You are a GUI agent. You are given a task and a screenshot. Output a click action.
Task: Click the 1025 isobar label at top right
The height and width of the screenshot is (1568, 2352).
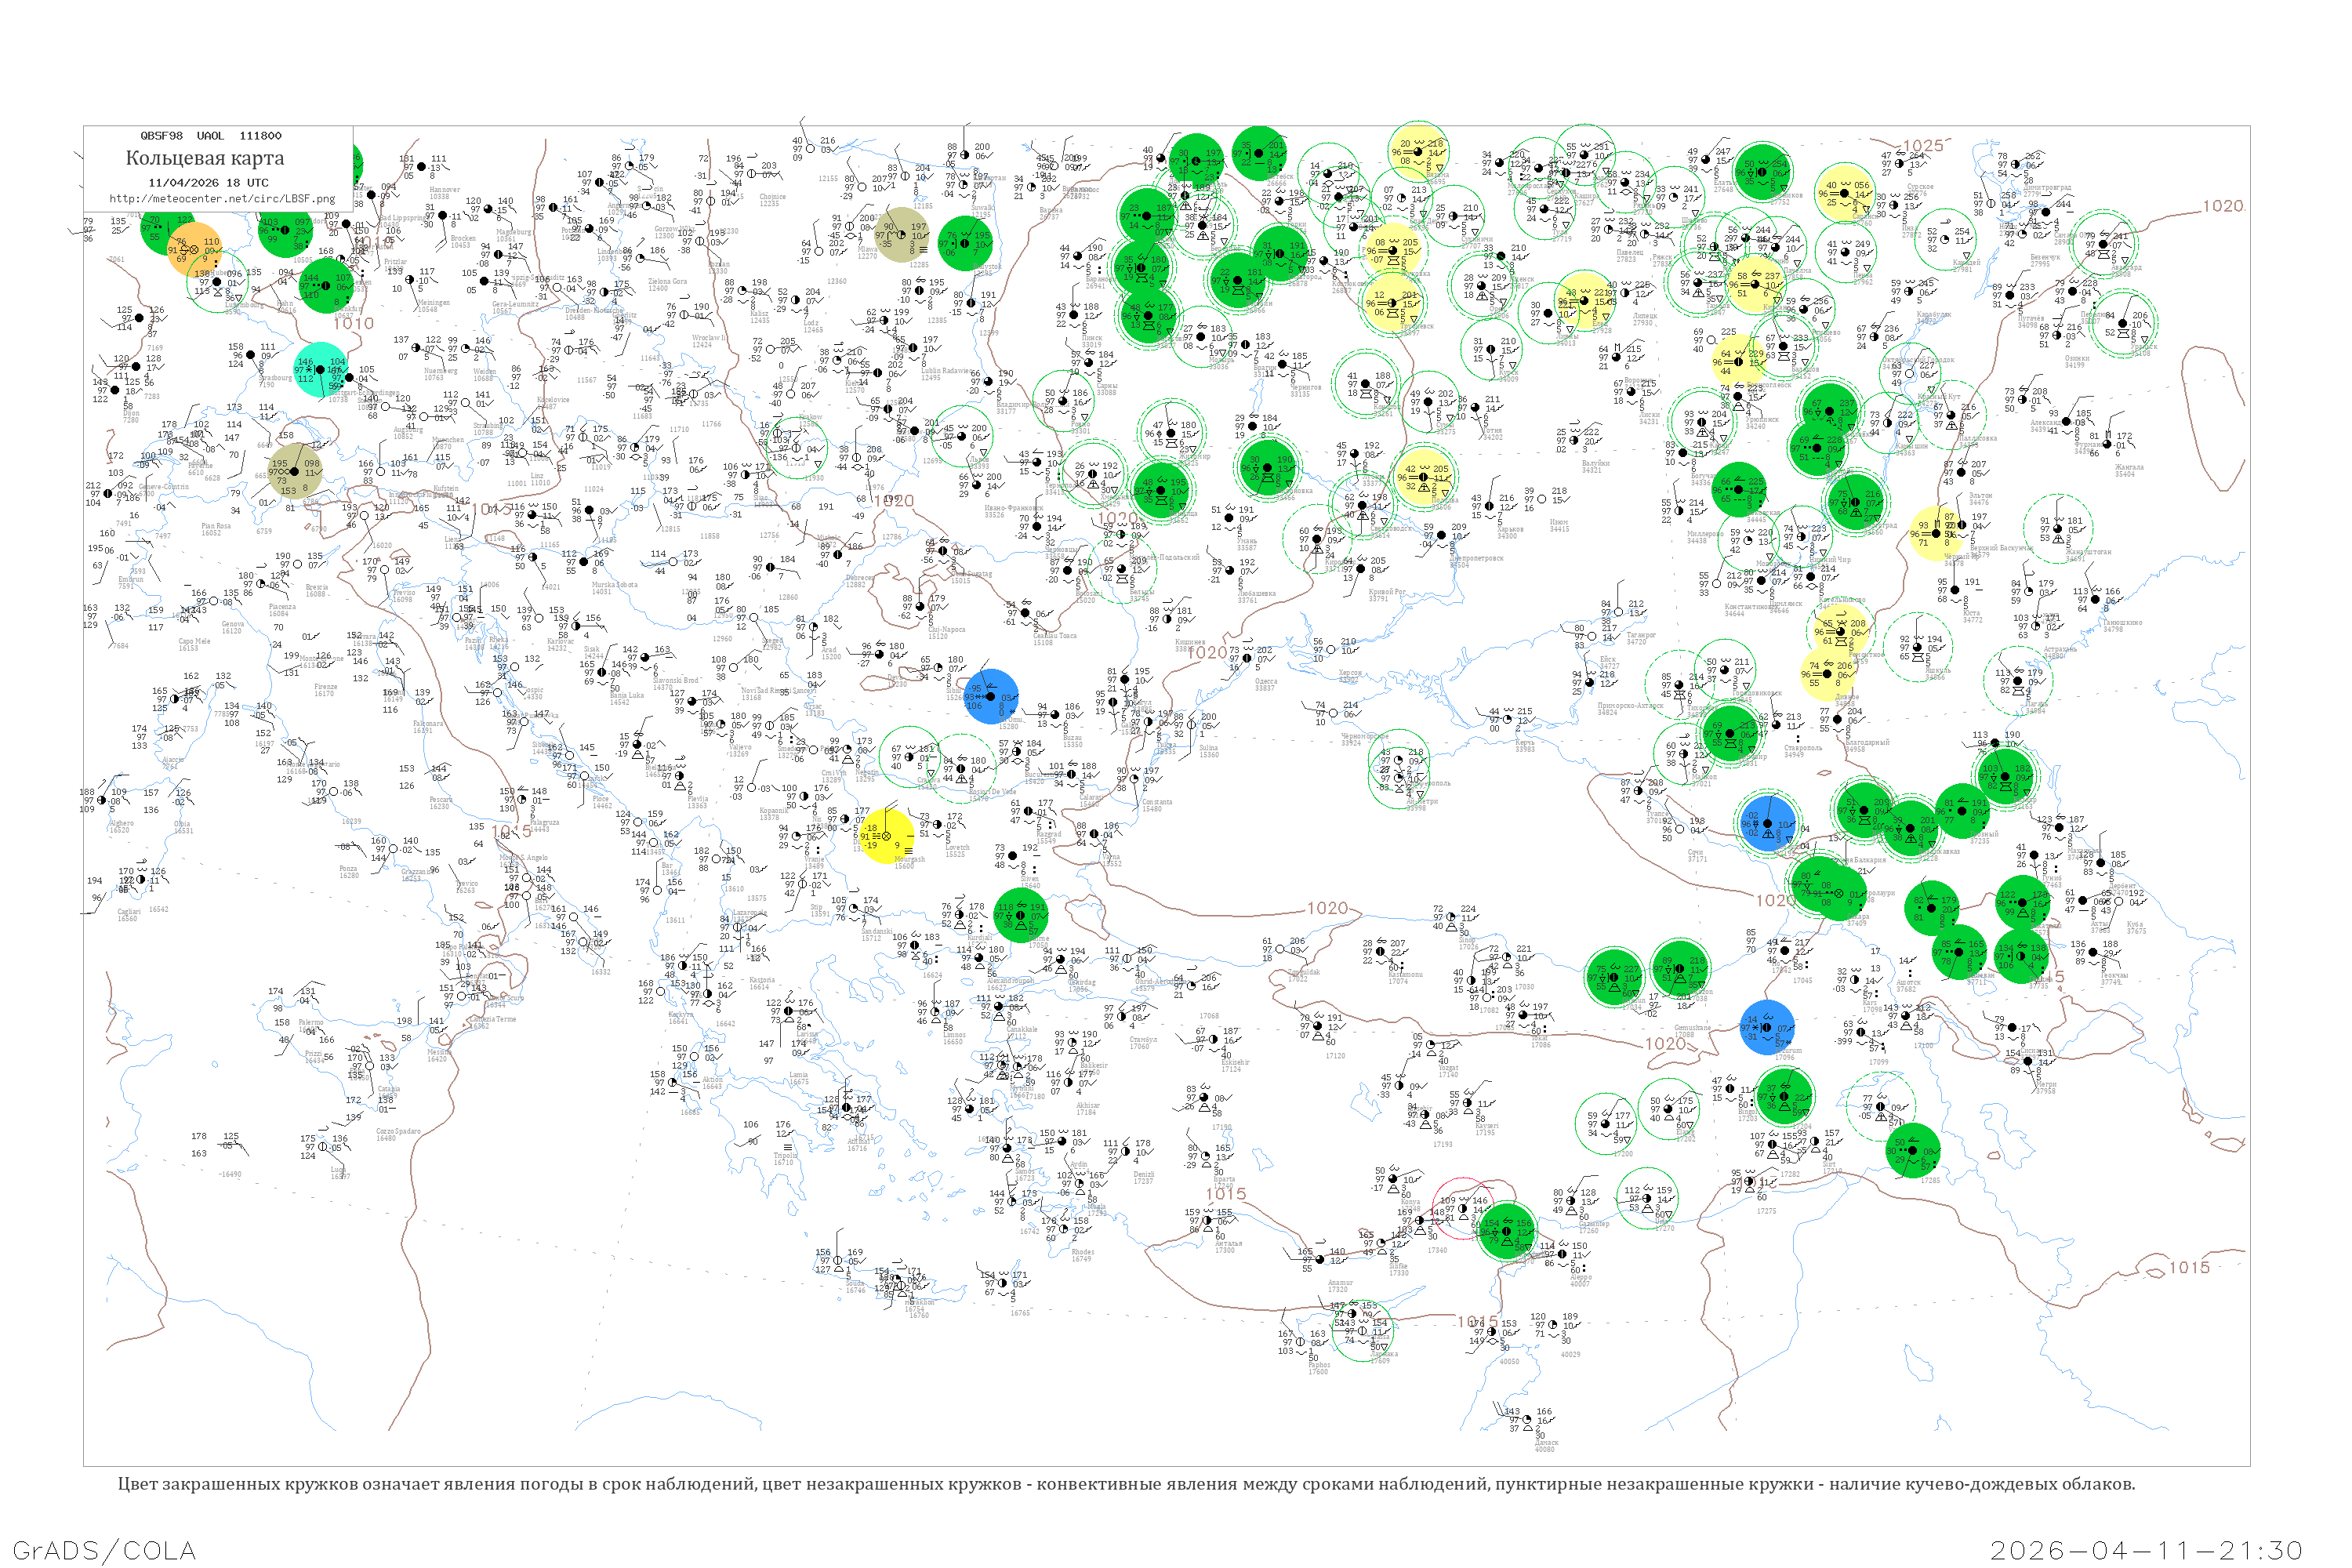coord(1922,146)
